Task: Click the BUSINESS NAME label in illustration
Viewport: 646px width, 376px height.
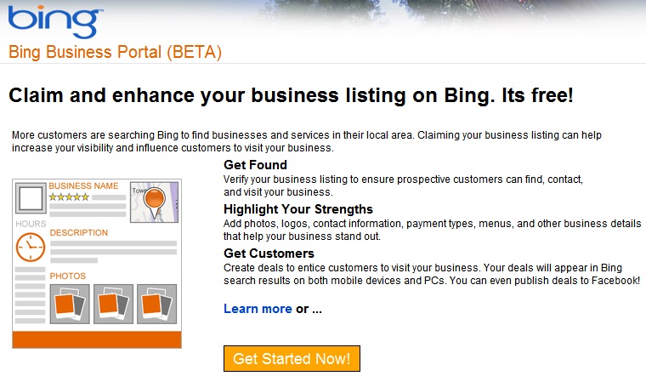Action: [83, 185]
